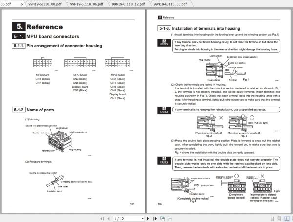Image resolution: width=293 pixels, height=222 pixels.
Task: Click the 'Reference' page header on right page
Action: tap(168, 17)
